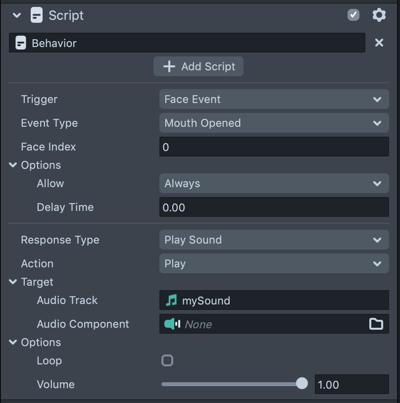Open the Trigger dropdown showing Face Event
400x403 pixels.
coord(274,100)
